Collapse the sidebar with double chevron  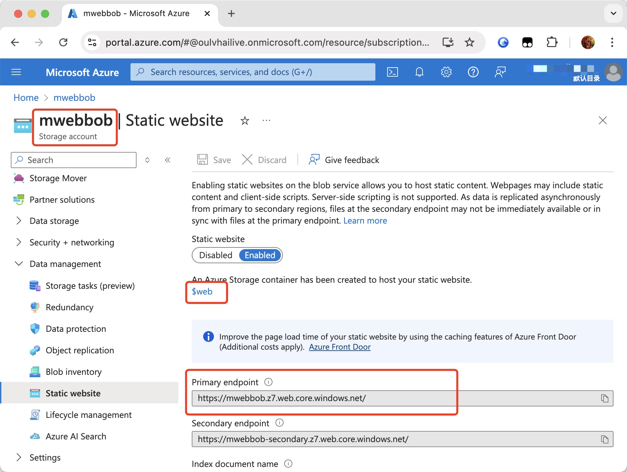(168, 160)
